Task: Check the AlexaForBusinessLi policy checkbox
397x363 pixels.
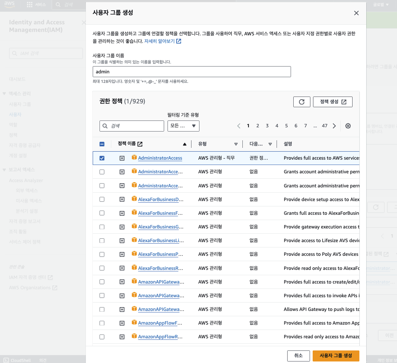Action: pos(102,241)
